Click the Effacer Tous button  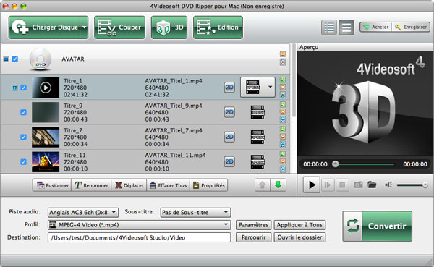click(x=168, y=185)
